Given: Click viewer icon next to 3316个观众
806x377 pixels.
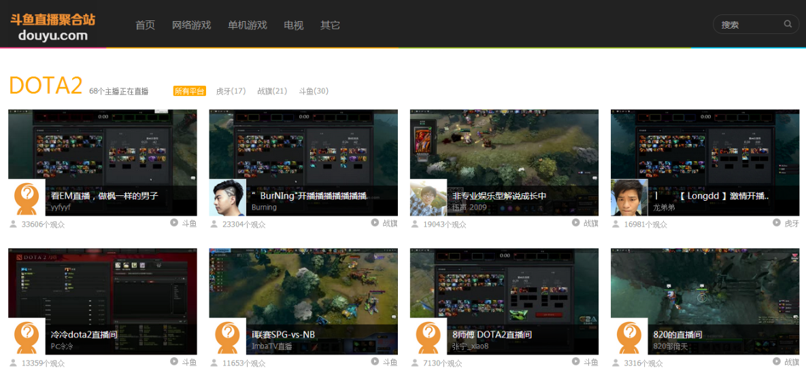Looking at the screenshot, I should 616,363.
